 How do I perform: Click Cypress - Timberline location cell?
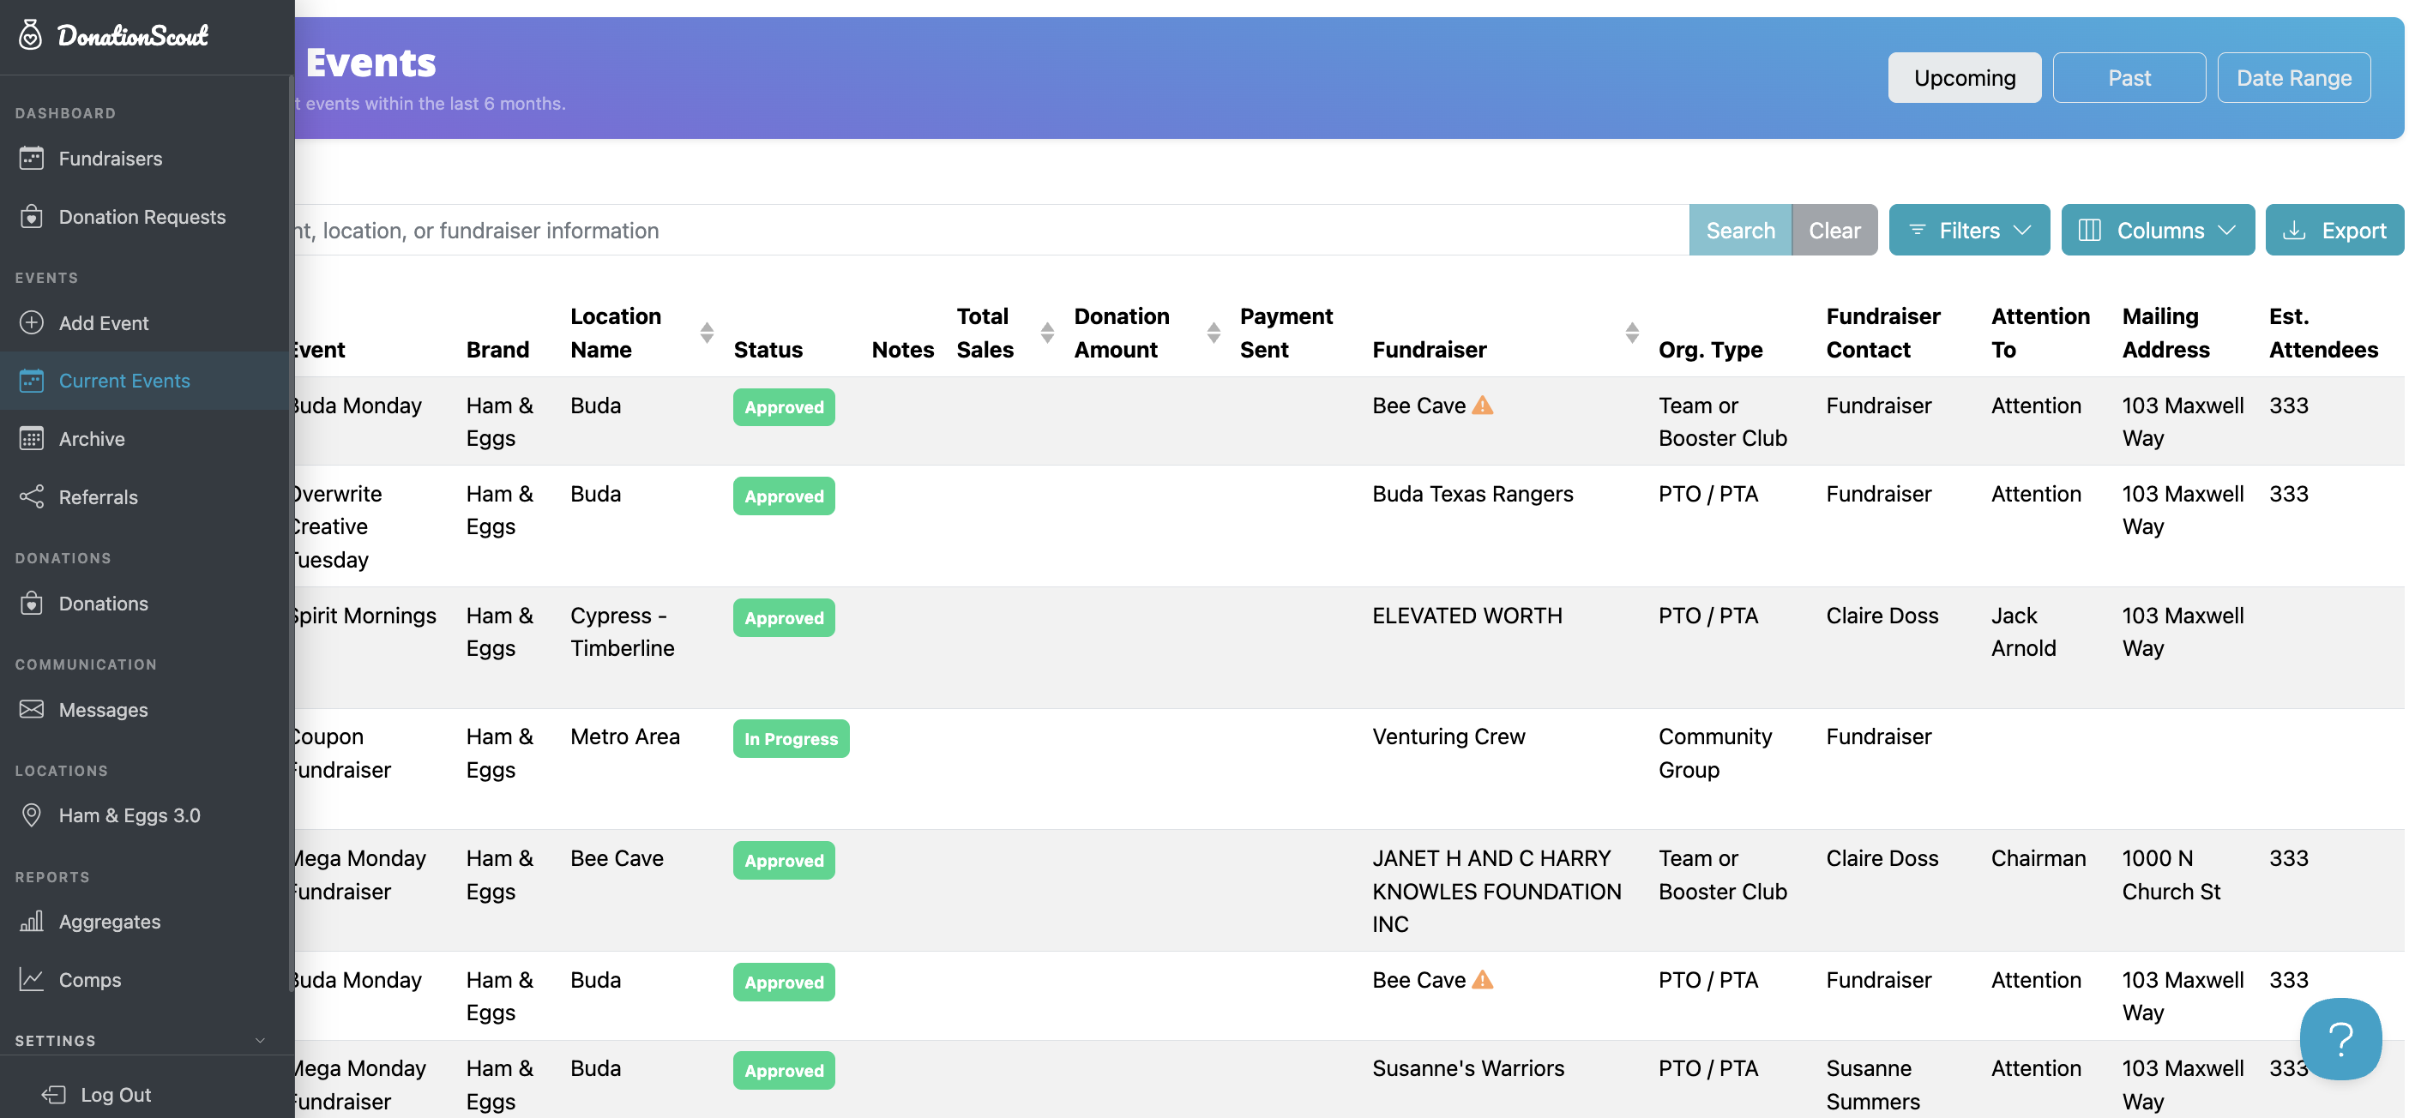pos(623,632)
